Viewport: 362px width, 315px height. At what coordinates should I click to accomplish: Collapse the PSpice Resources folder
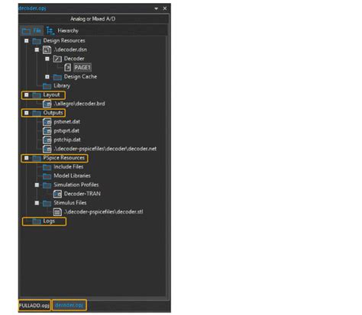27,158
